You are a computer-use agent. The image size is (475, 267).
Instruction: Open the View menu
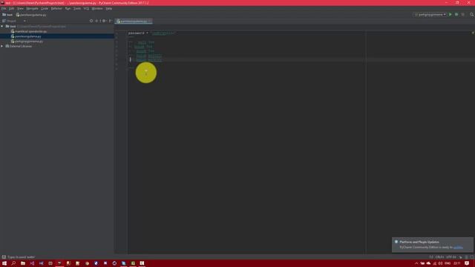click(x=20, y=8)
